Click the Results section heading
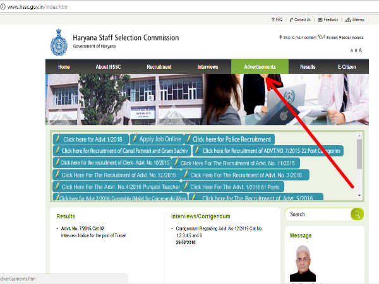Image resolution: width=379 pixels, height=284 pixels. (66, 216)
